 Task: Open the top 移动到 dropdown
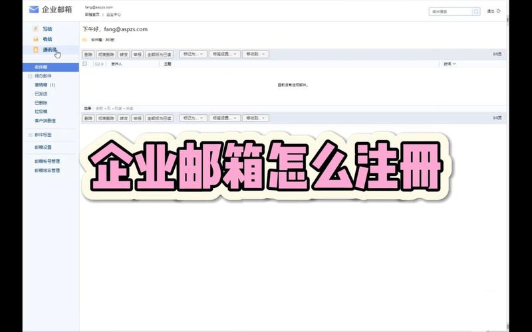pyautogui.click(x=255, y=54)
